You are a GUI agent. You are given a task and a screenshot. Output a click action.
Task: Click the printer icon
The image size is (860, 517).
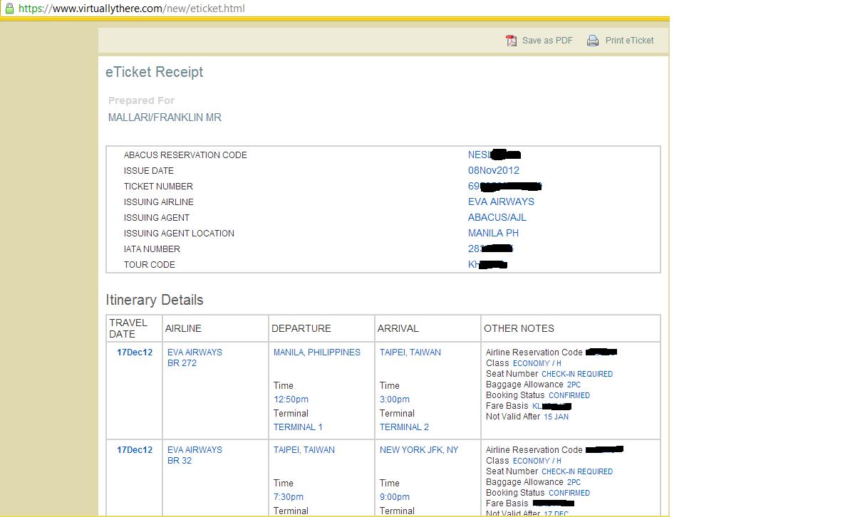click(593, 41)
